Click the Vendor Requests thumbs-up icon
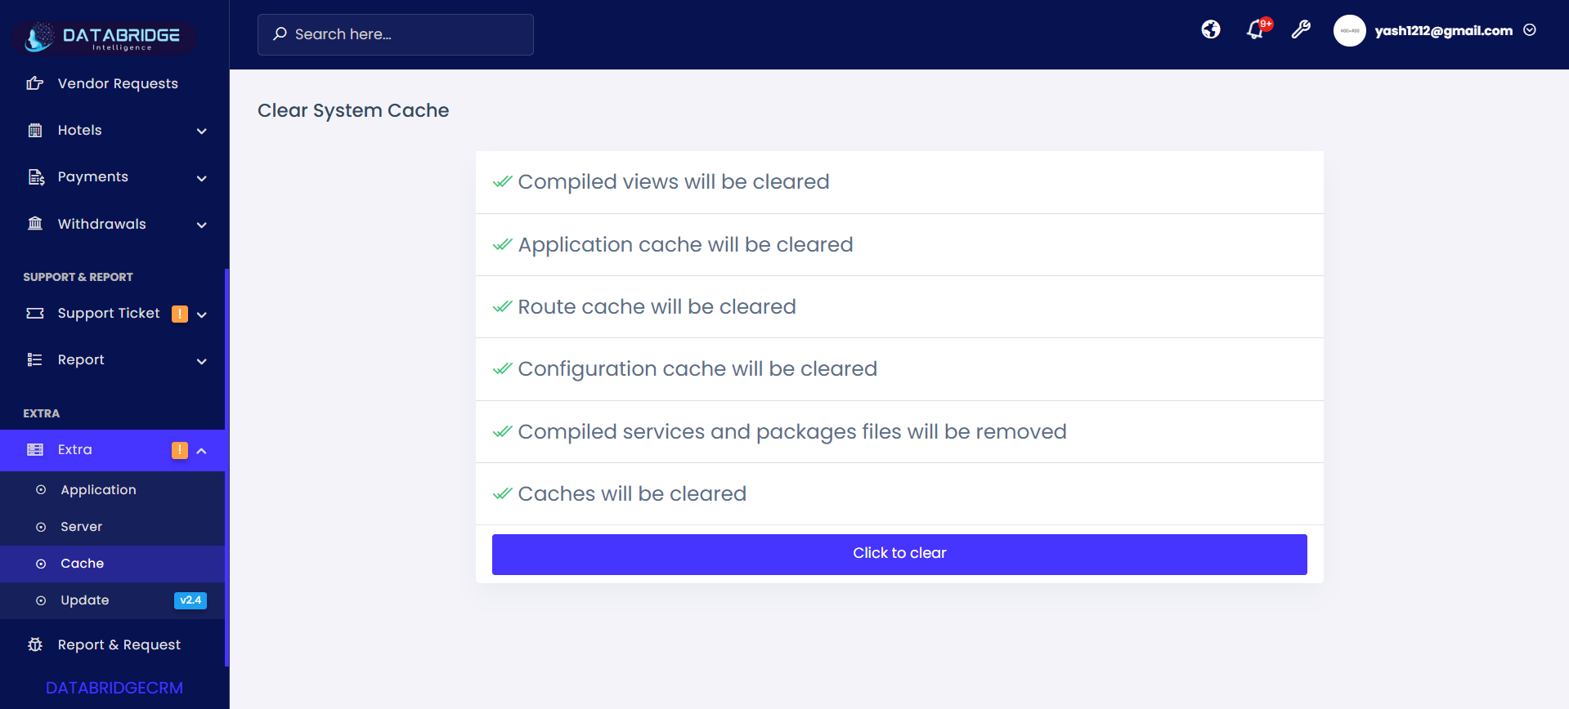1569x709 pixels. point(35,83)
